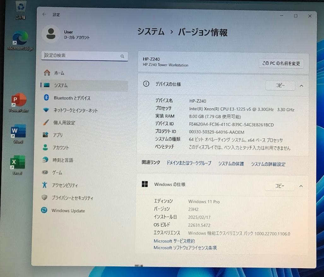Viewport: 324px width, 277px height.
Task: Click このPCの名前を変更 button
Action: click(x=281, y=63)
